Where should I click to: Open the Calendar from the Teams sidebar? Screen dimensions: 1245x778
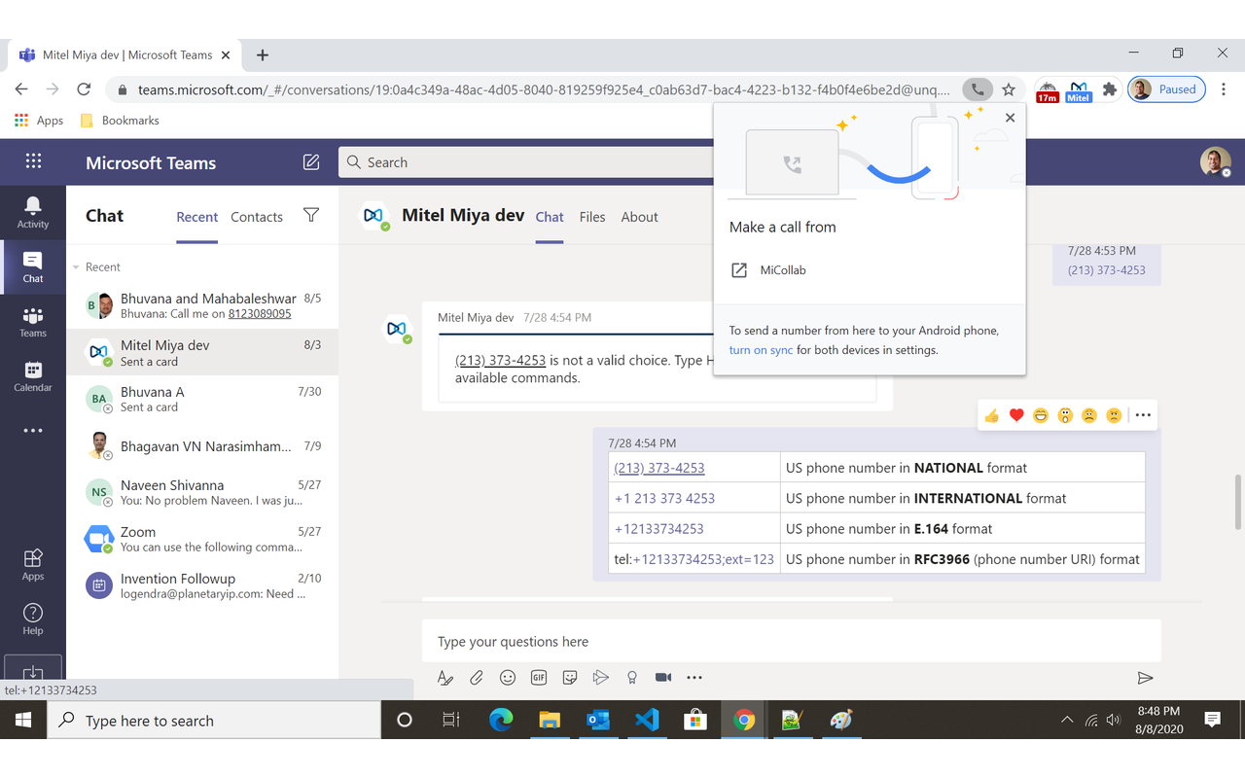(32, 373)
